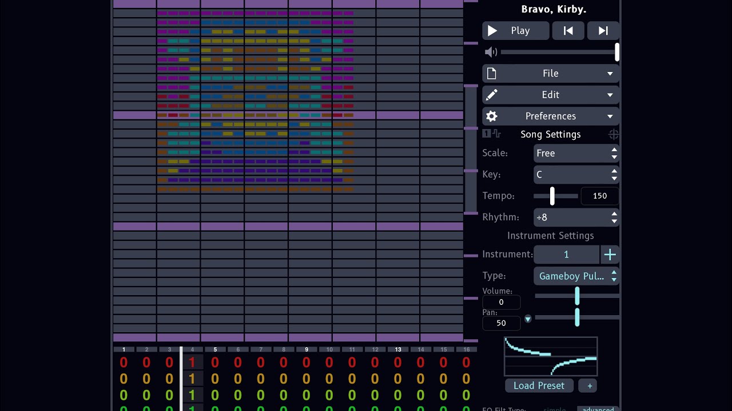This screenshot has width=732, height=411.
Task: Select bar number 1 in the track header
Action: click(124, 349)
